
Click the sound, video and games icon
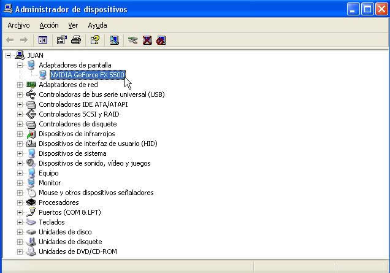tap(31, 163)
